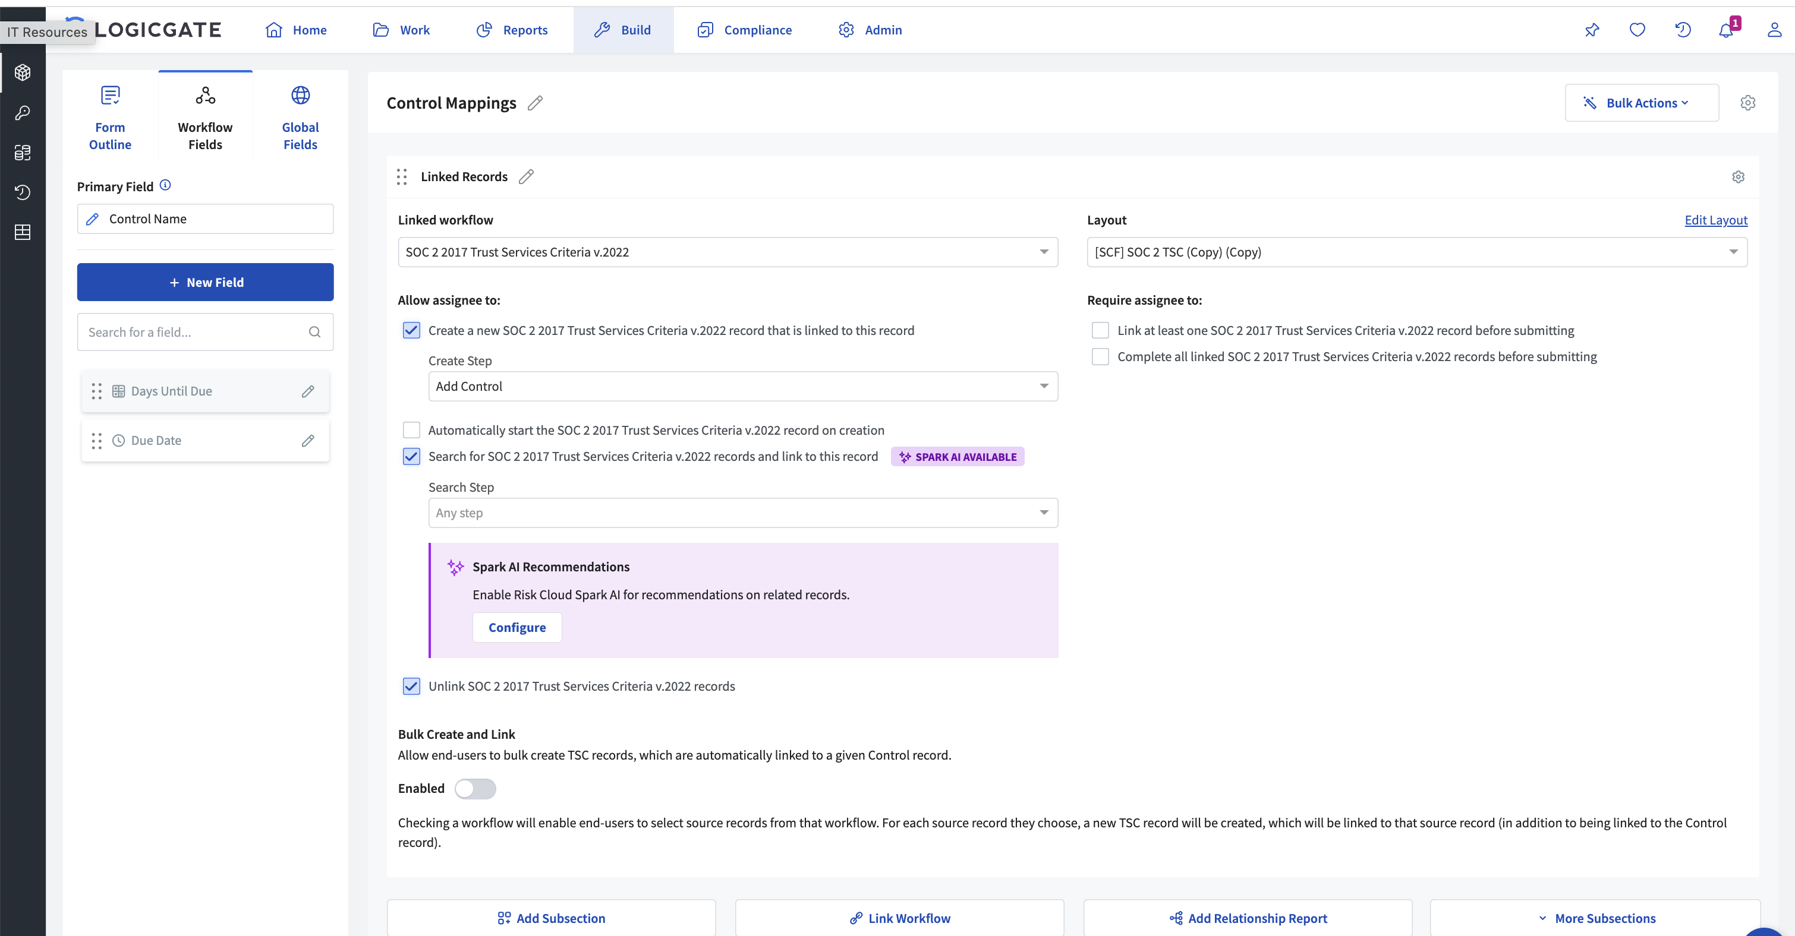Viewport: 1795px width, 936px height.
Task: Open the Compliance menu item
Action: coord(744,30)
